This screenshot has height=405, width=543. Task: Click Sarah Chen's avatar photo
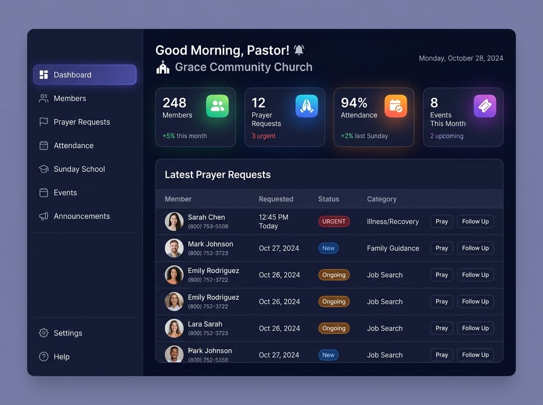click(x=174, y=221)
